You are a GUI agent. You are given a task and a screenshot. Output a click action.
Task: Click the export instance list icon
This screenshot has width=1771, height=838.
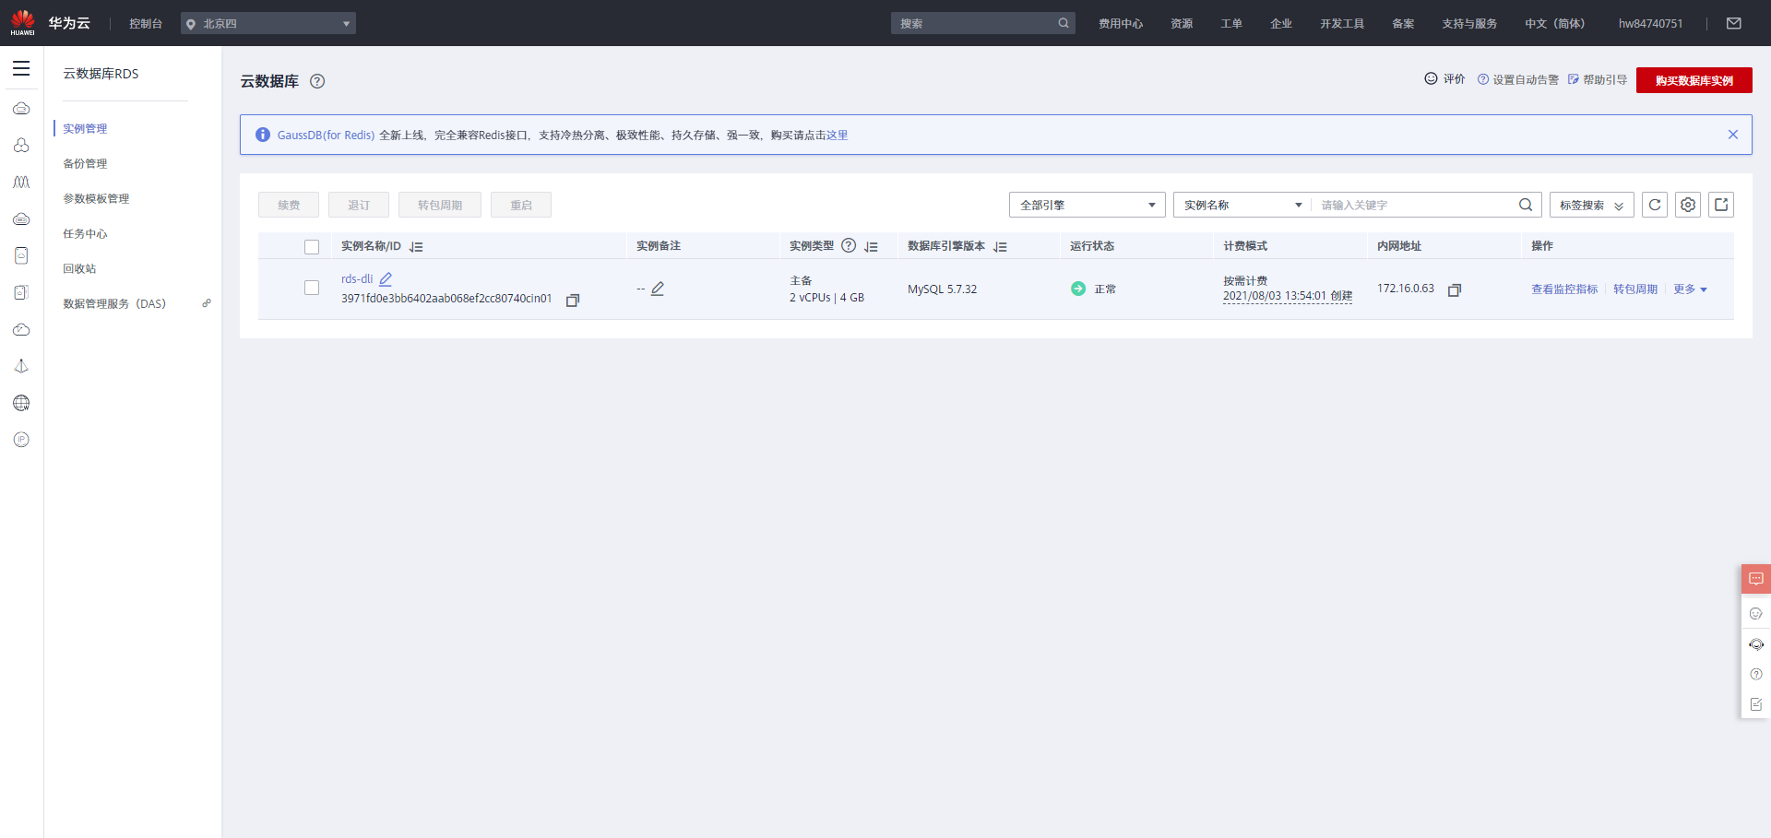click(x=1721, y=205)
